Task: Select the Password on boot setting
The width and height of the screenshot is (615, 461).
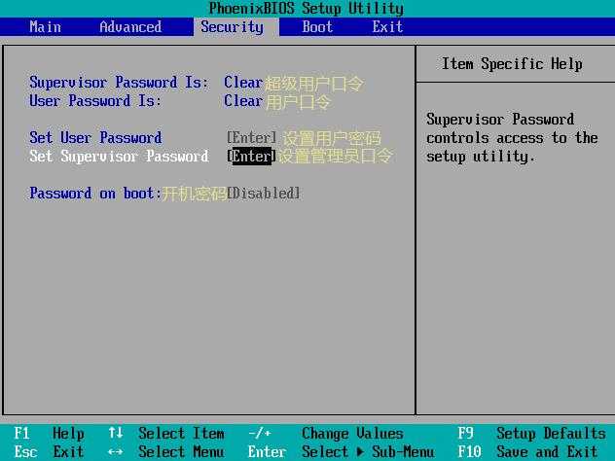Action: tap(95, 194)
